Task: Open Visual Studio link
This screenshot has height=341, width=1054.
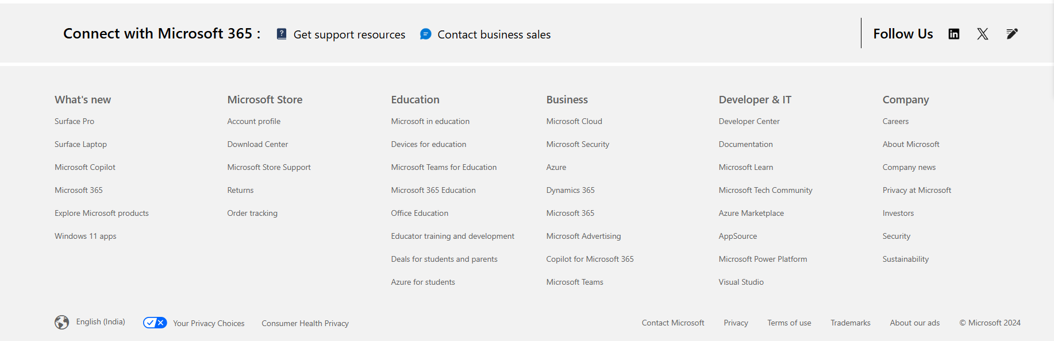Action: pyautogui.click(x=741, y=282)
